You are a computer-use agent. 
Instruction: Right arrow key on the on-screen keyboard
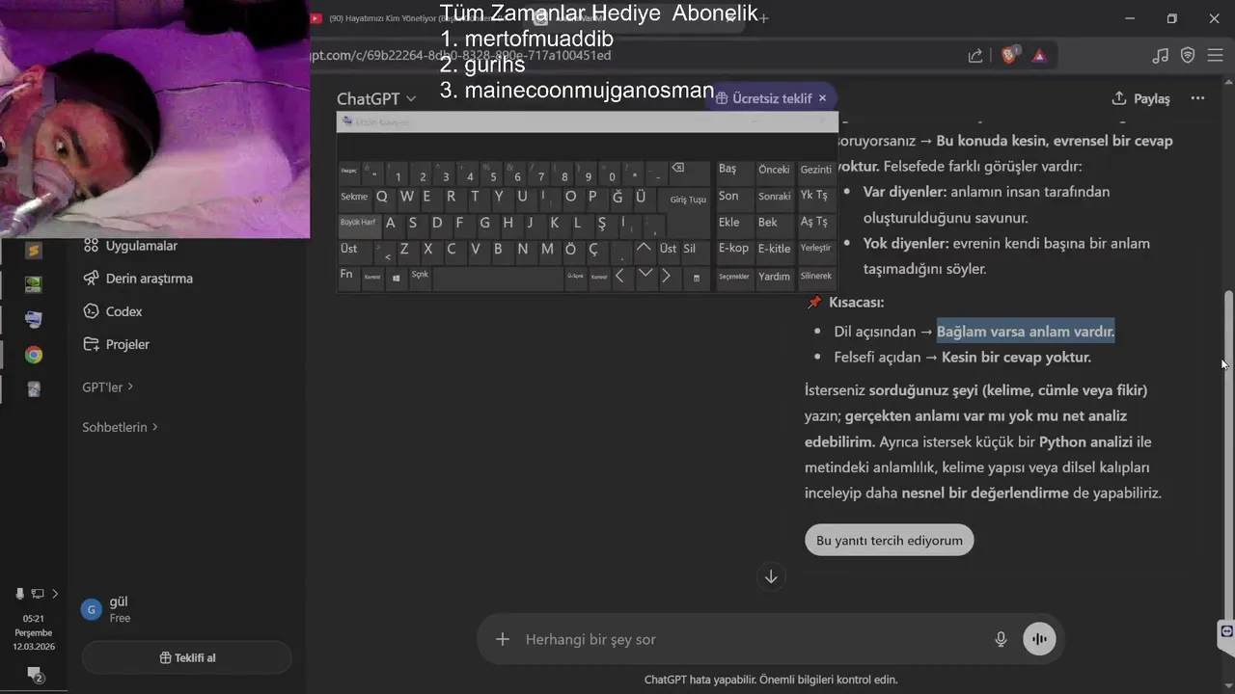[x=670, y=277]
